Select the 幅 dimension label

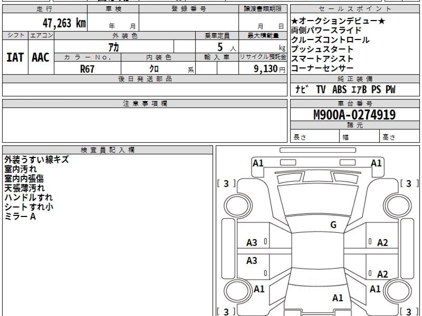346,138
